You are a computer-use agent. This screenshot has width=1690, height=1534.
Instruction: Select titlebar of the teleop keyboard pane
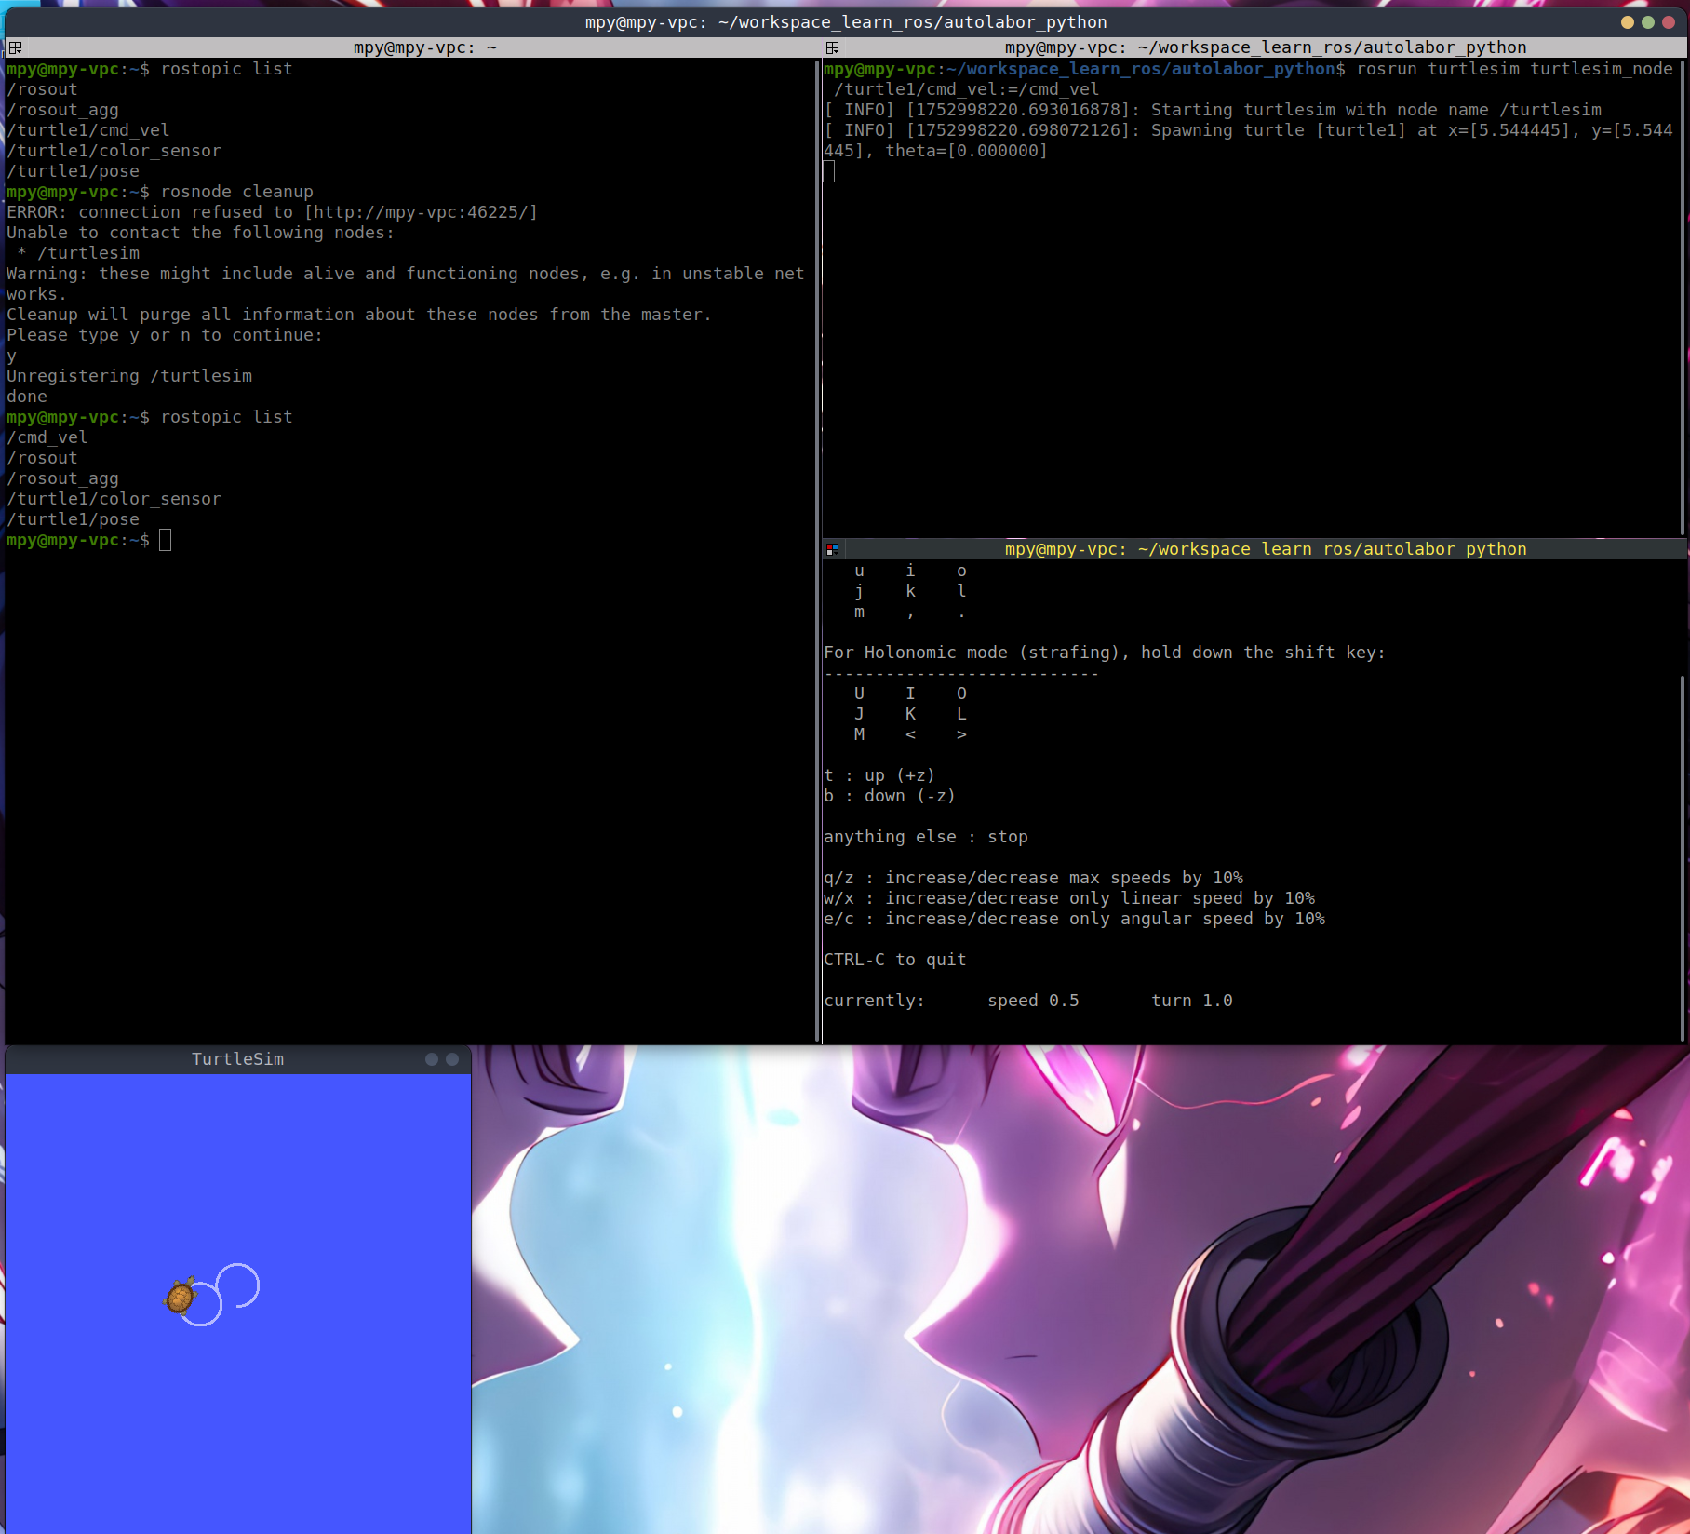[1265, 549]
